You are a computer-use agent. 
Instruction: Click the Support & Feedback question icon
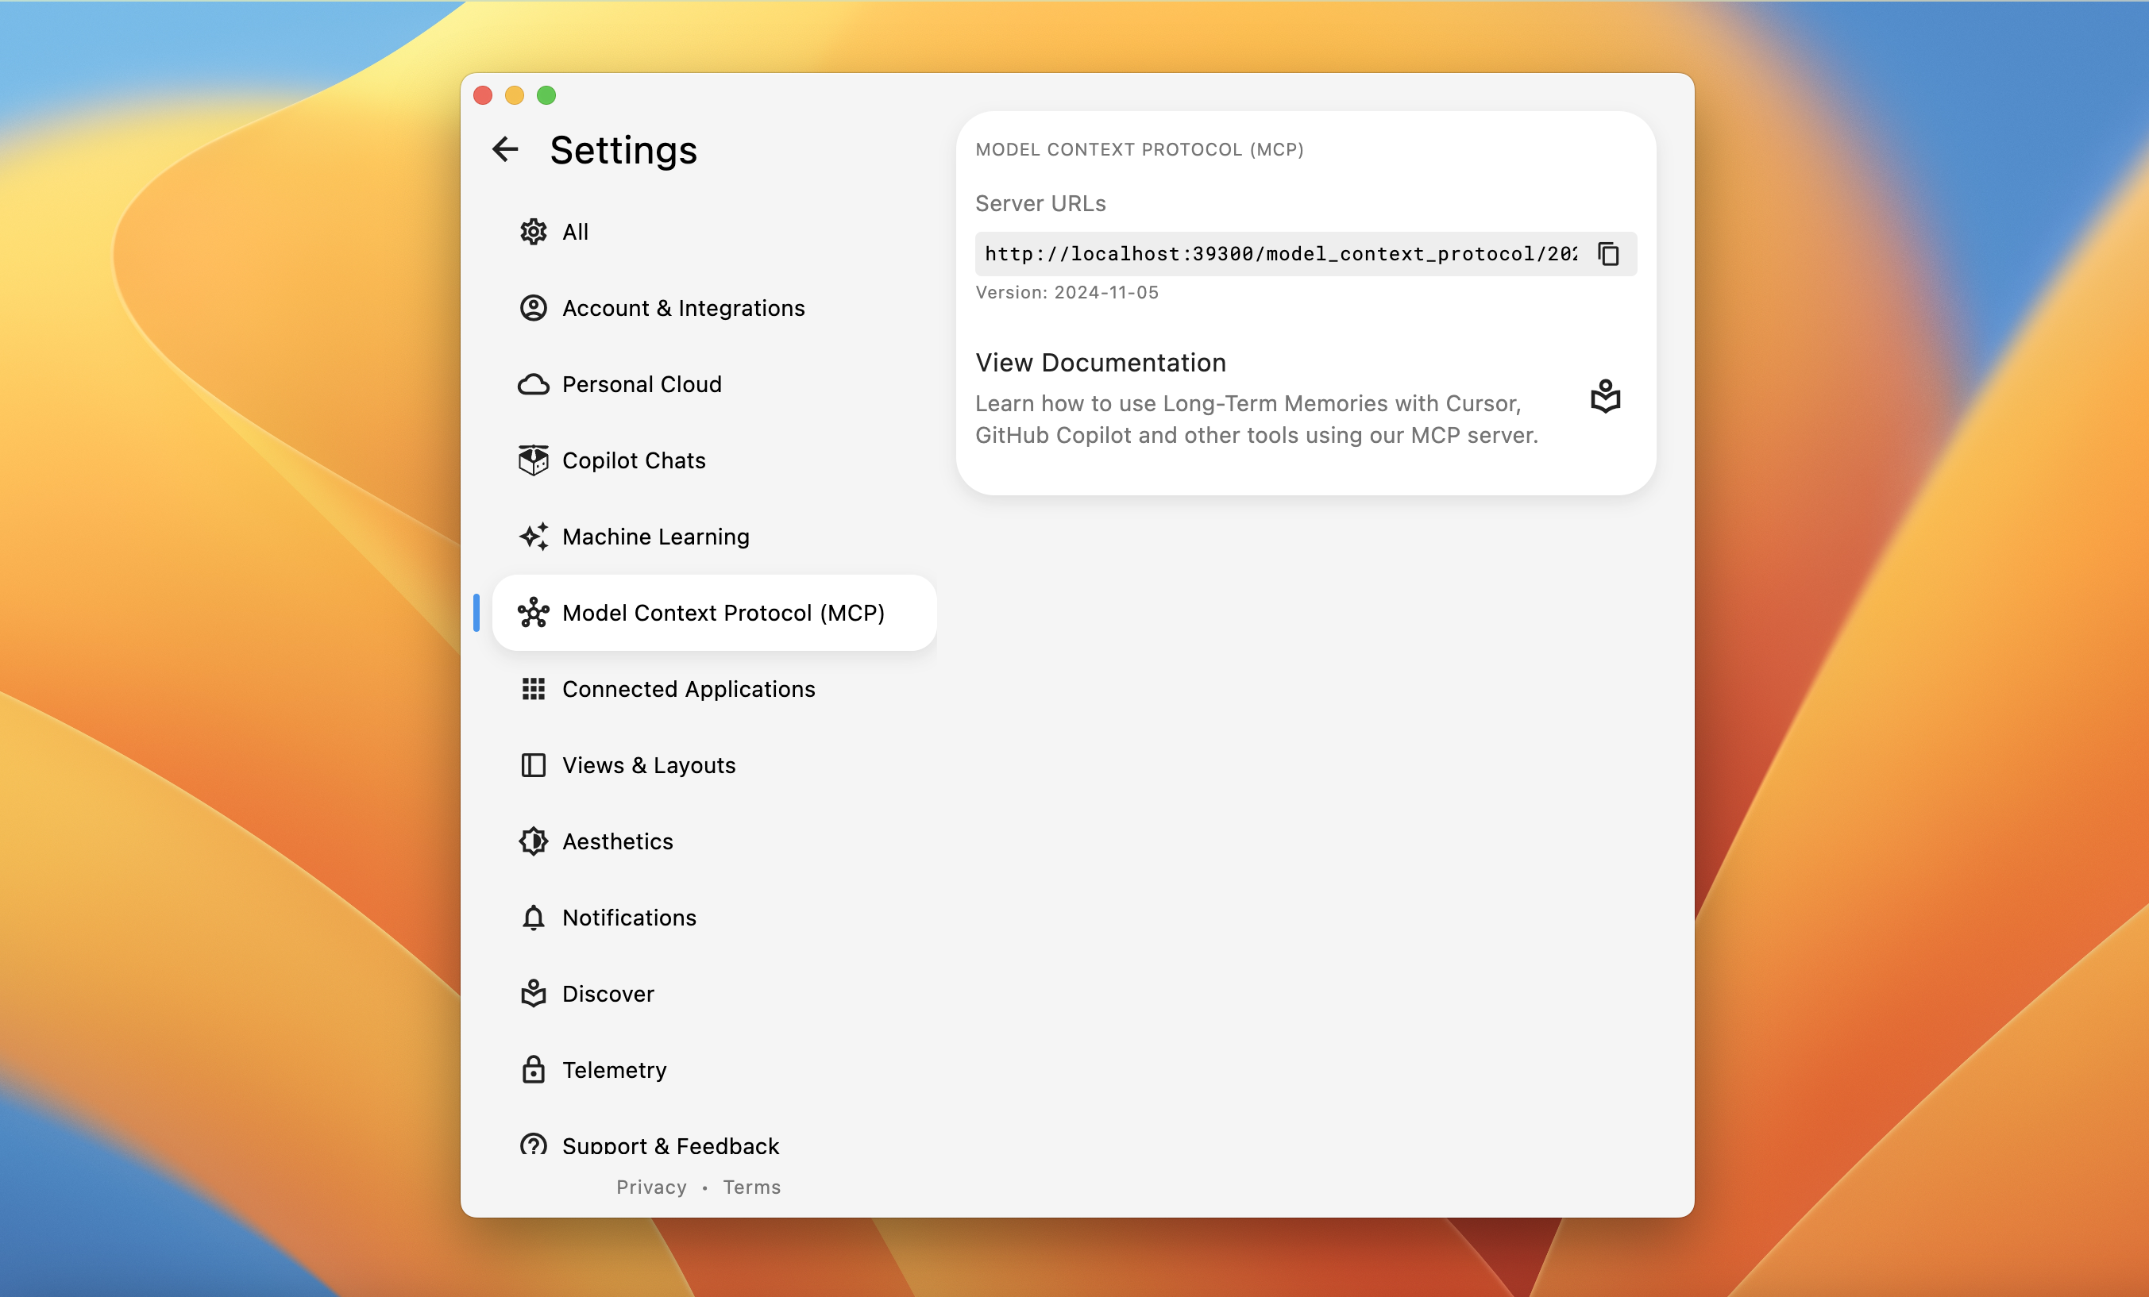533,1144
